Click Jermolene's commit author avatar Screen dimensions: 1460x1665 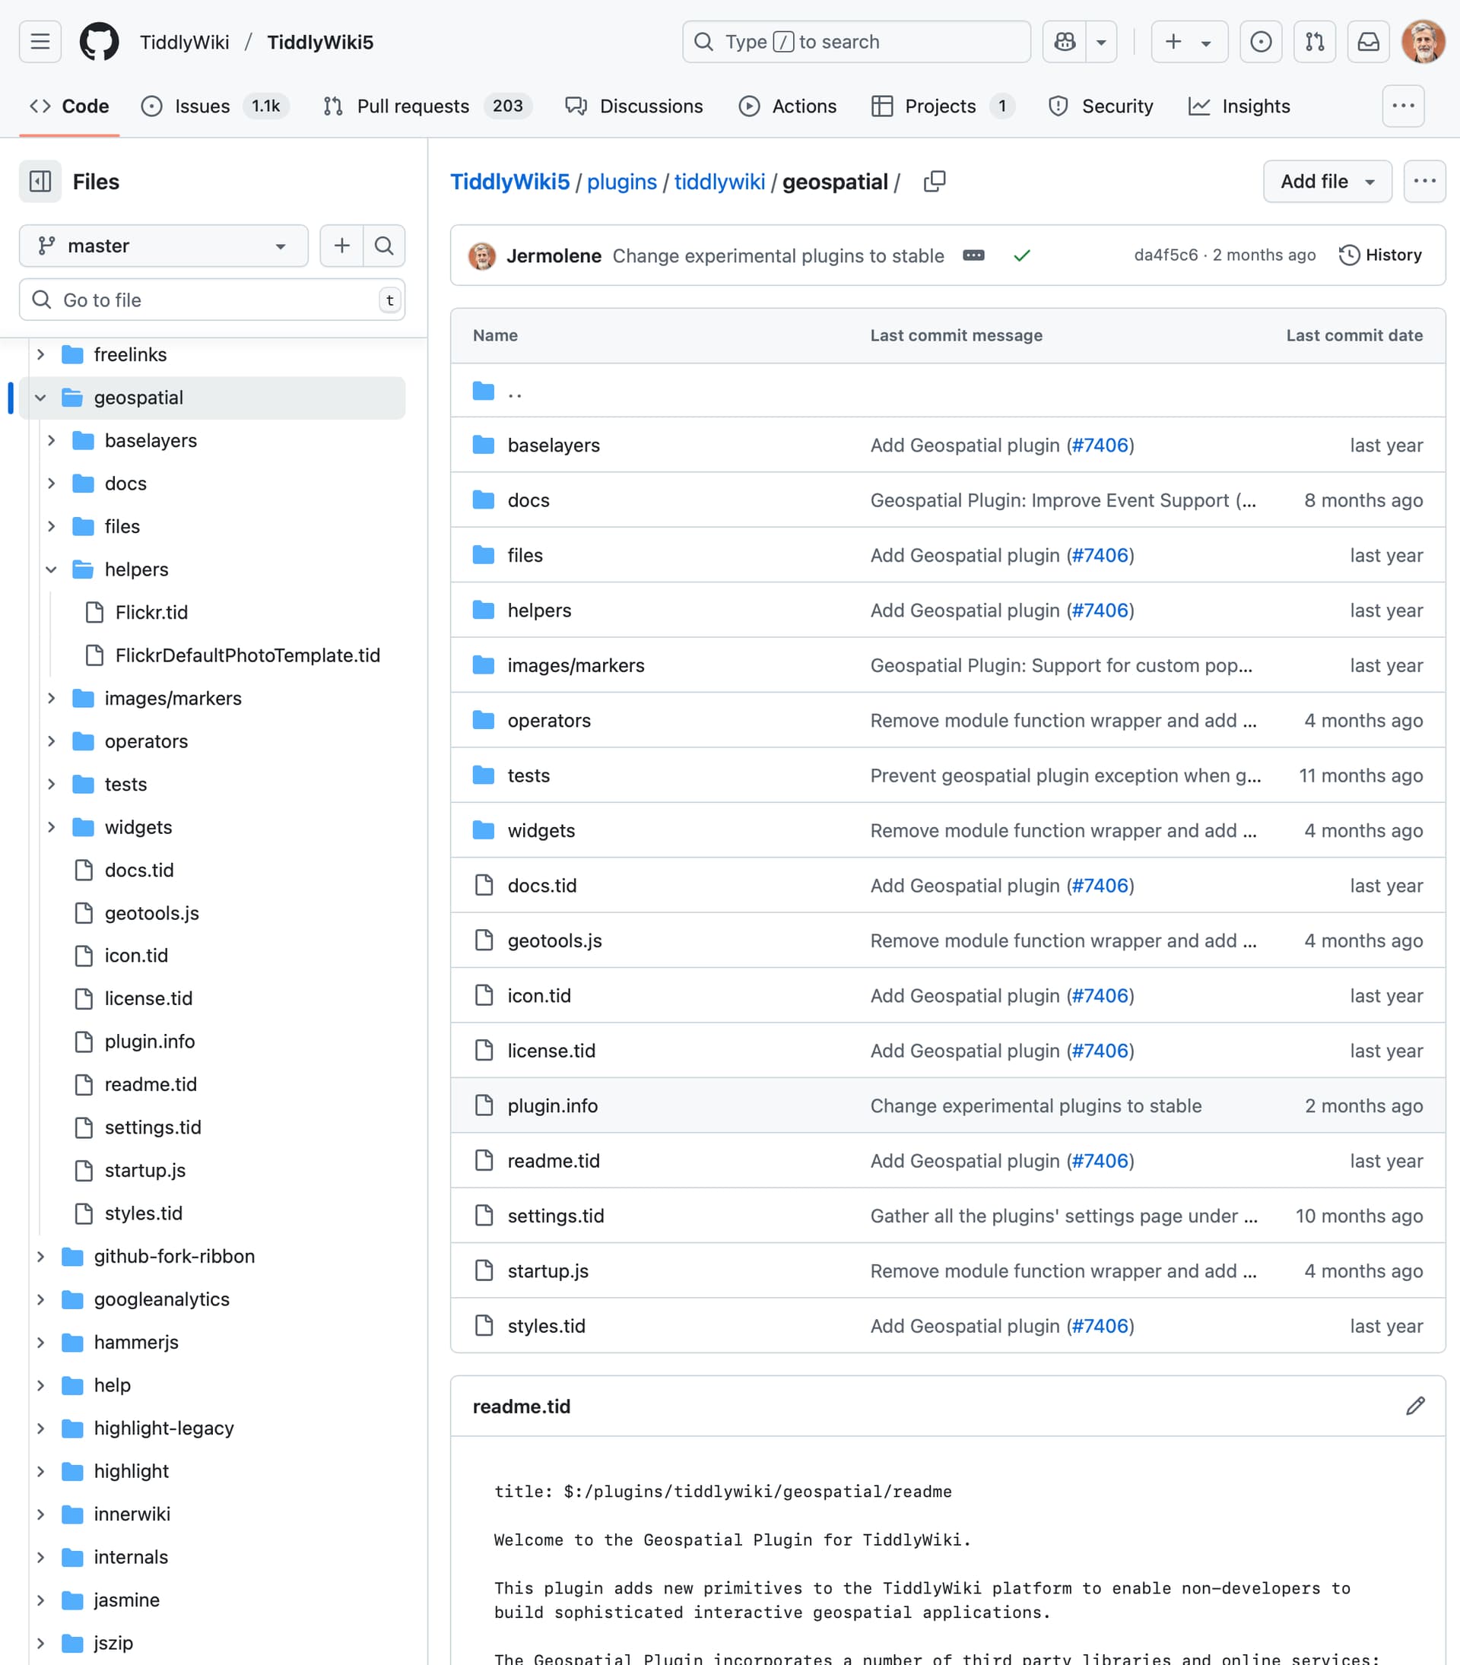[x=481, y=255]
